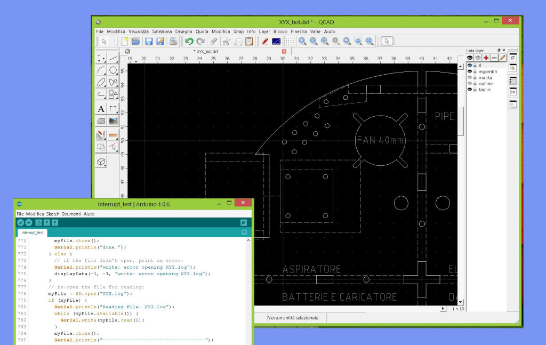Click Upload arrow button in Arduino
The height and width of the screenshot is (345, 546).
pos(29,223)
